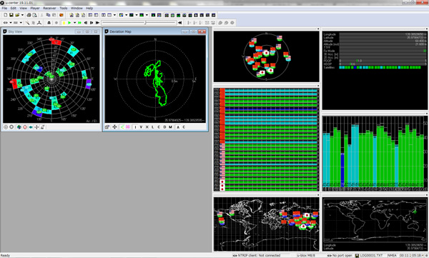Click the pink grid icon in Deviation Map
The height and width of the screenshot is (258, 429).
tap(128, 127)
